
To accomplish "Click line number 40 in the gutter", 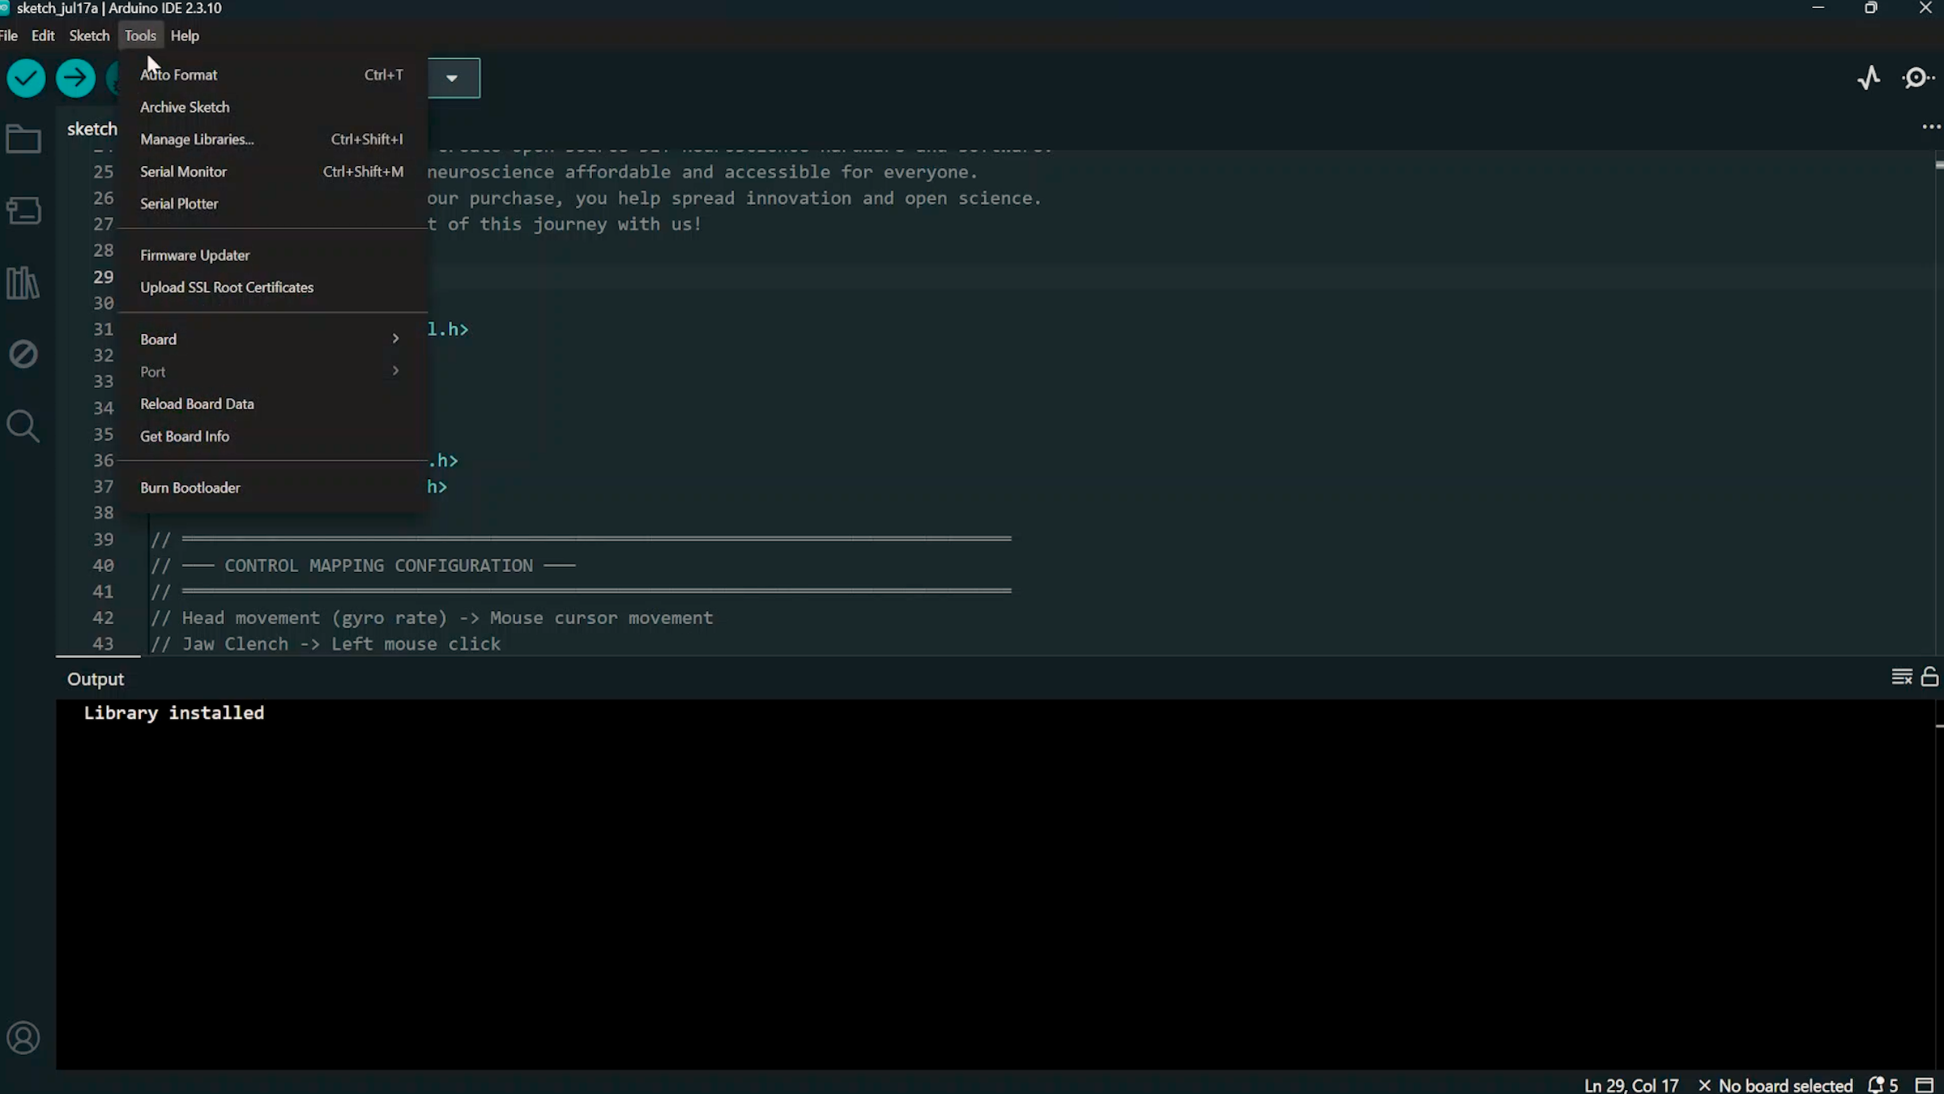I will point(103,566).
